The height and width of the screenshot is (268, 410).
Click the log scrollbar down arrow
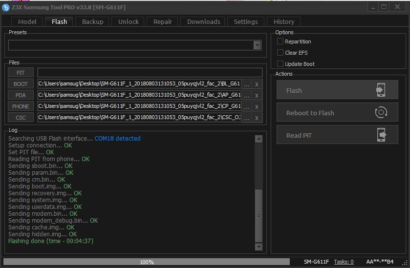259,247
